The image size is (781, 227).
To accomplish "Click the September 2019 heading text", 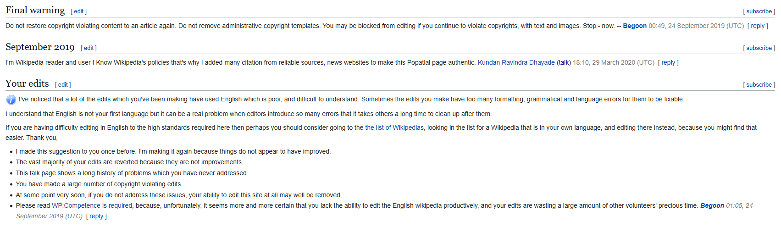I will click(40, 47).
